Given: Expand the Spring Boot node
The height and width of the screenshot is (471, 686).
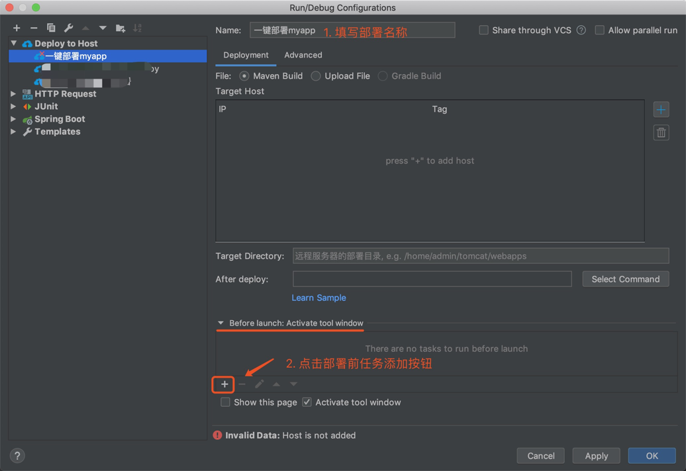Looking at the screenshot, I should tap(13, 119).
